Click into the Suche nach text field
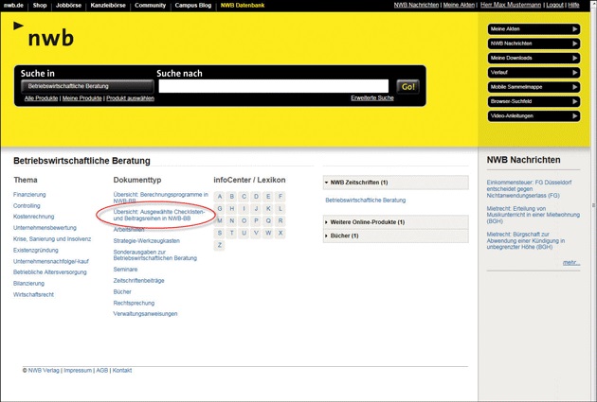Image resolution: width=597 pixels, height=402 pixels. pos(273,86)
